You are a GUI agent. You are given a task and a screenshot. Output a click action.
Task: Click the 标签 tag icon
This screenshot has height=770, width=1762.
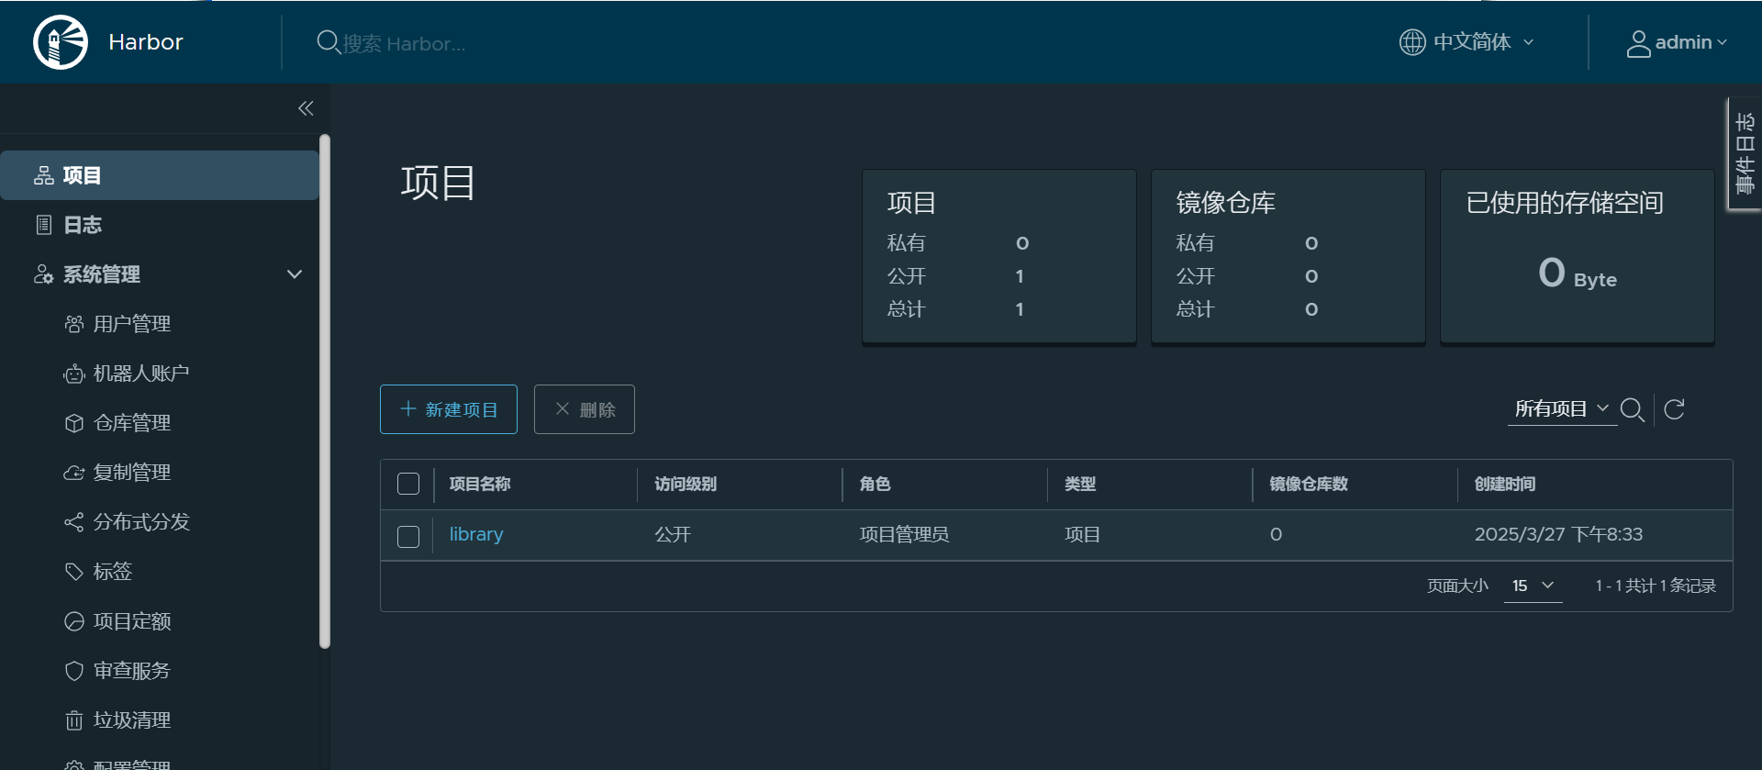(x=74, y=572)
